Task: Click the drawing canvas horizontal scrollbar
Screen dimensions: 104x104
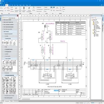Action: (x=26, y=99)
